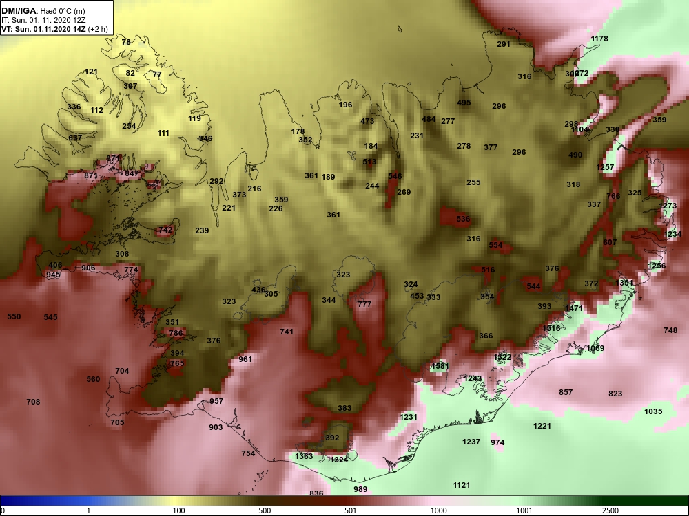Click the map value 1471
This screenshot has width=689, height=516.
point(573,308)
